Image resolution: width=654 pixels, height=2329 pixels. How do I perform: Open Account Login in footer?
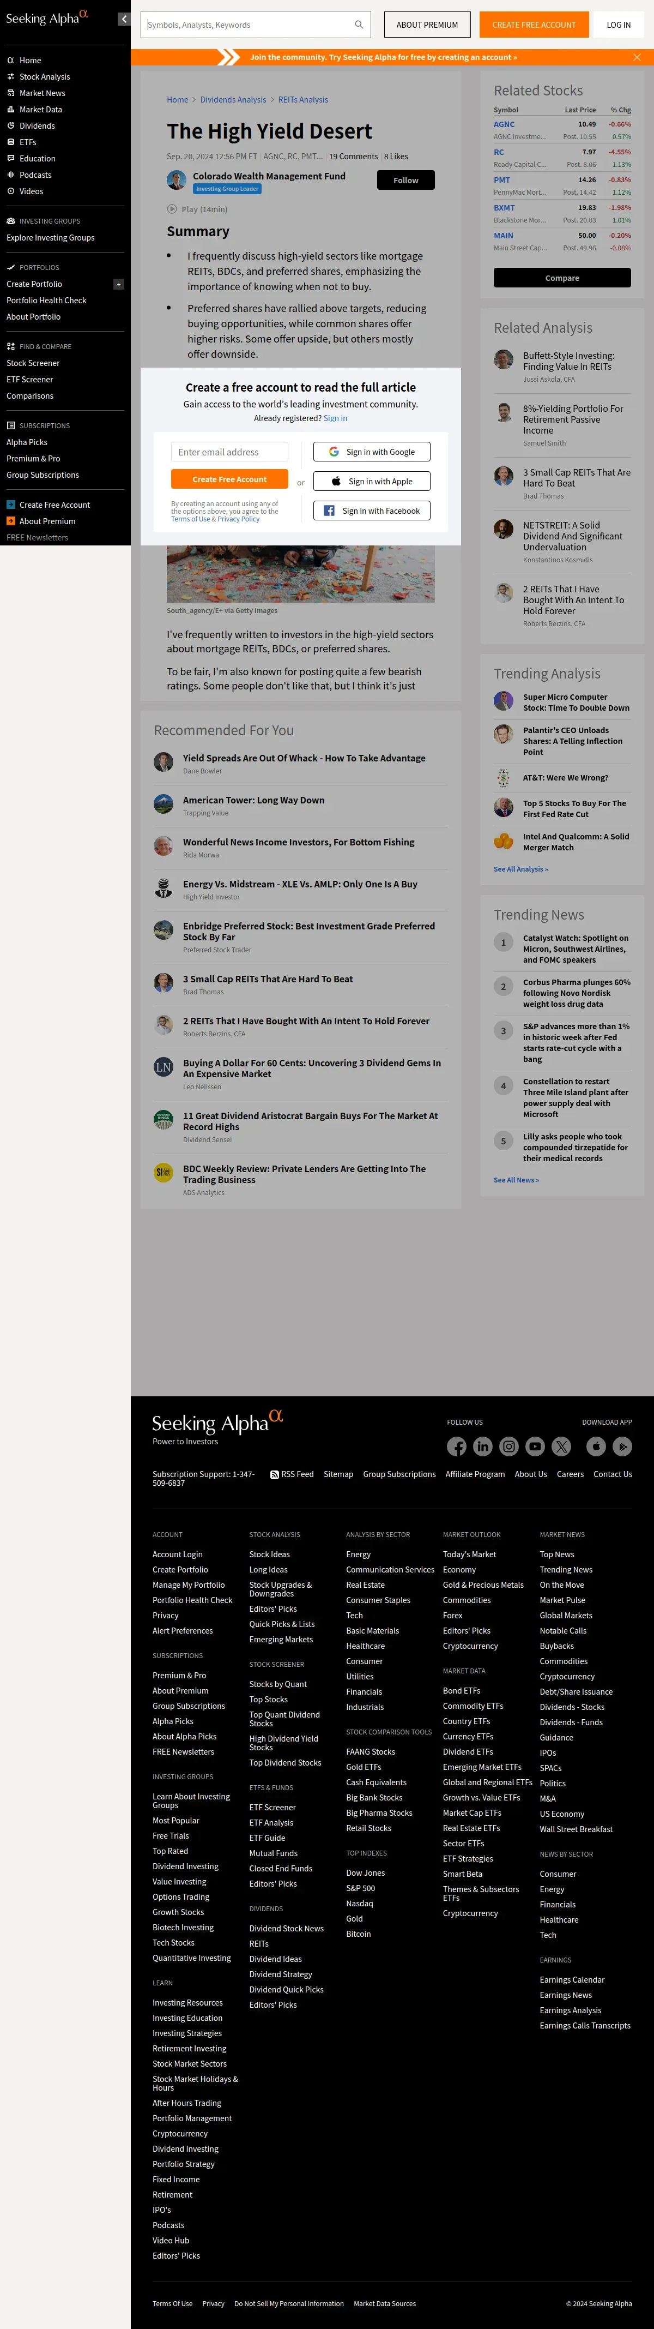click(178, 1554)
